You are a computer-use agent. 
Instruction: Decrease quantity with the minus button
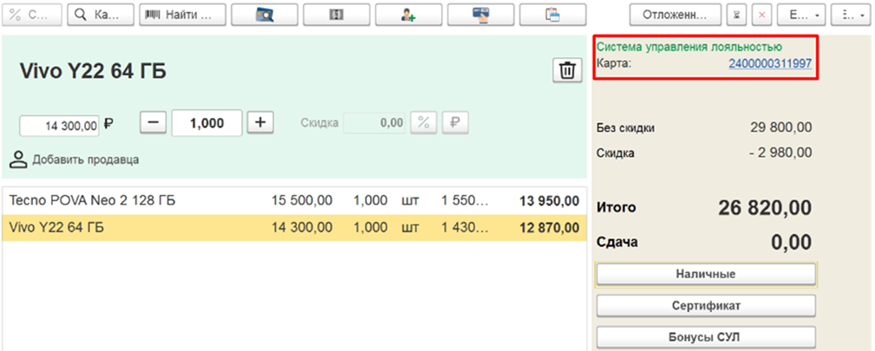tap(153, 123)
